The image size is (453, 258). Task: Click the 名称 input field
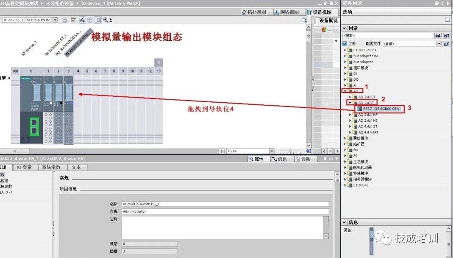pyautogui.click(x=225, y=204)
